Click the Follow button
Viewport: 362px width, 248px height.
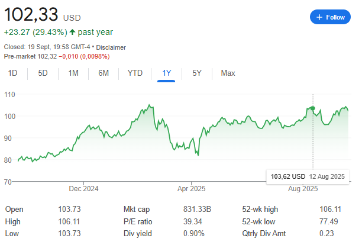coord(330,17)
